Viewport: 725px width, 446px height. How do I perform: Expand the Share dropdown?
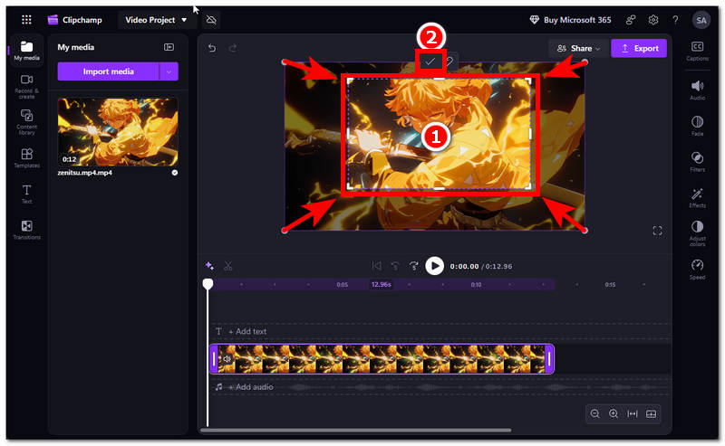point(578,48)
